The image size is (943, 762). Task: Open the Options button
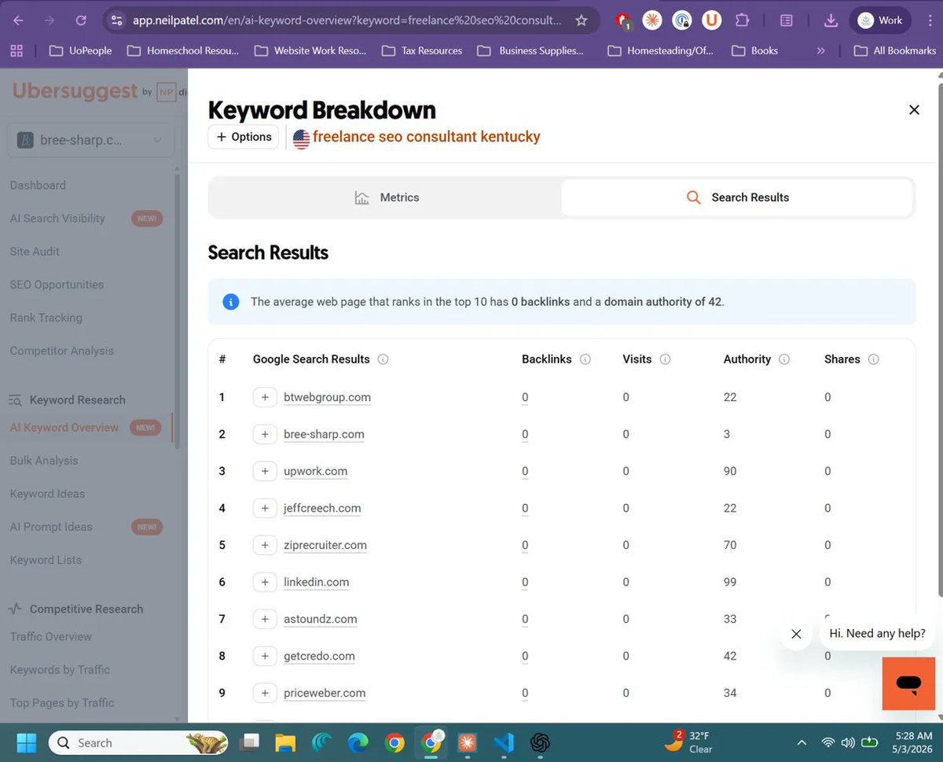(x=244, y=137)
